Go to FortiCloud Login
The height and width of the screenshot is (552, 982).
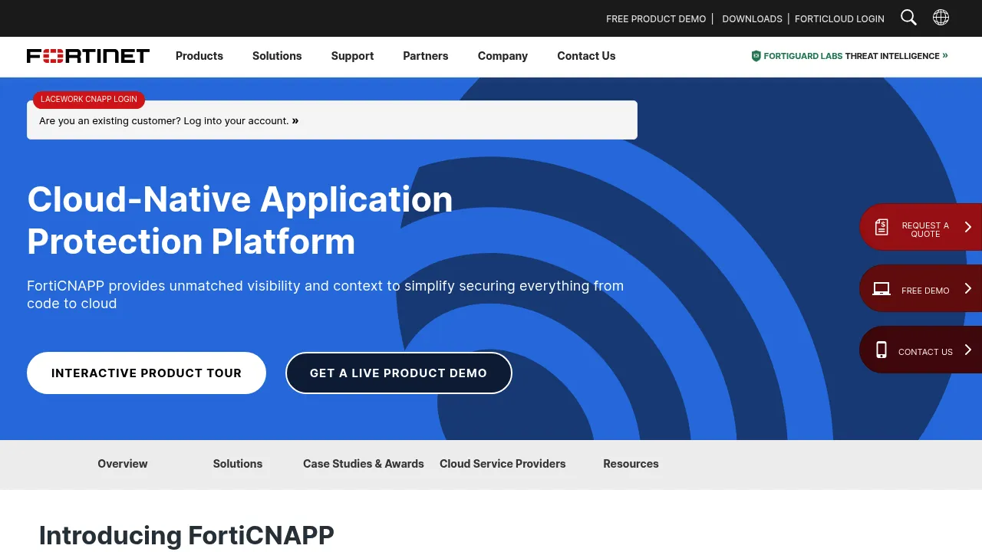coord(839,18)
